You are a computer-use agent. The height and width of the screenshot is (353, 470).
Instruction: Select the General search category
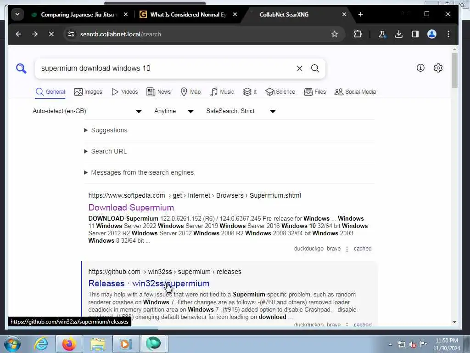pos(50,92)
